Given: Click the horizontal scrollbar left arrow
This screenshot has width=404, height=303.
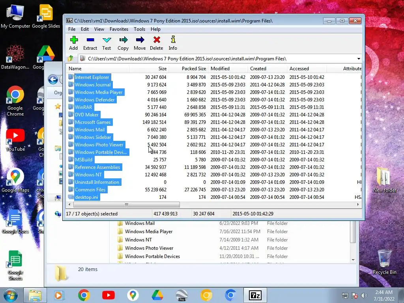Looking at the screenshot, I should click(69, 204).
